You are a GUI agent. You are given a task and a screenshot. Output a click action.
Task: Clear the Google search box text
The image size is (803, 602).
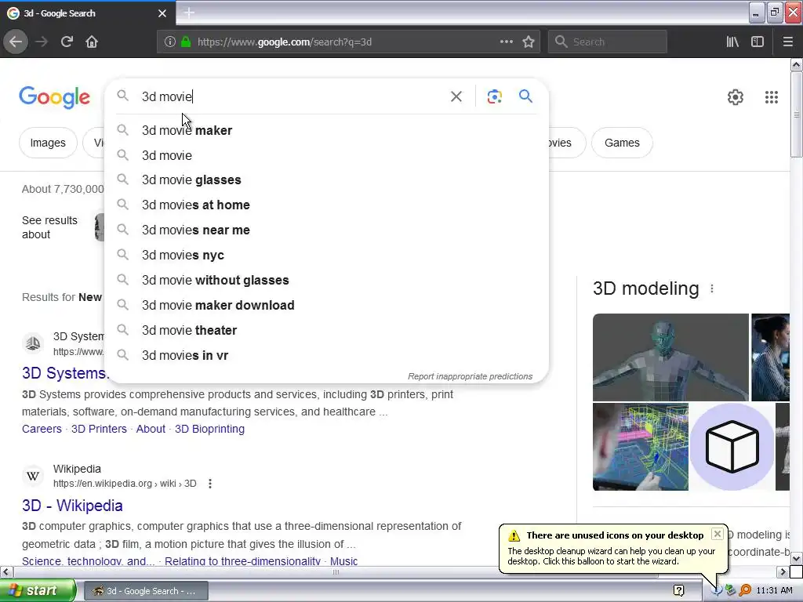tap(456, 96)
